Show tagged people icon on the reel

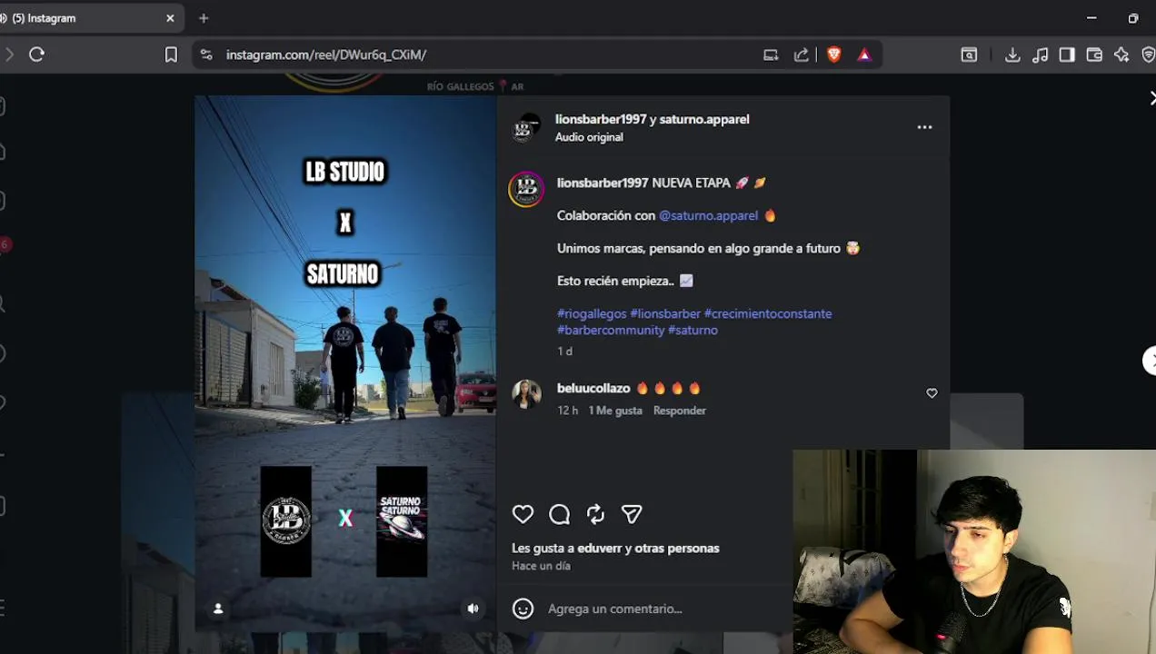pos(218,609)
